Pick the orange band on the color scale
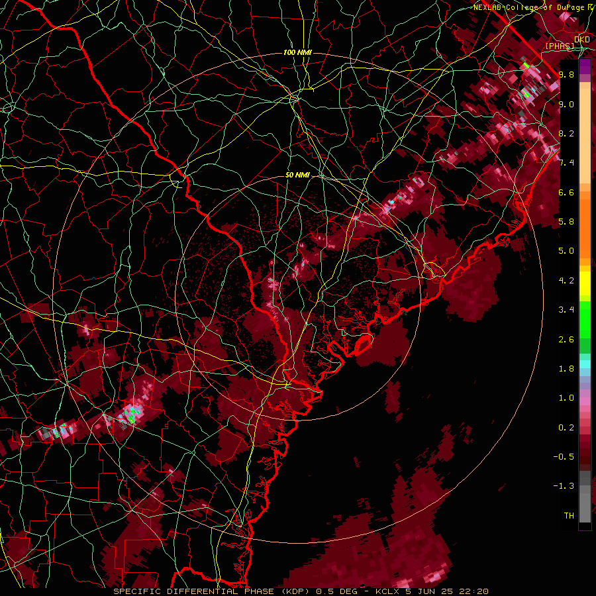 click(x=585, y=228)
